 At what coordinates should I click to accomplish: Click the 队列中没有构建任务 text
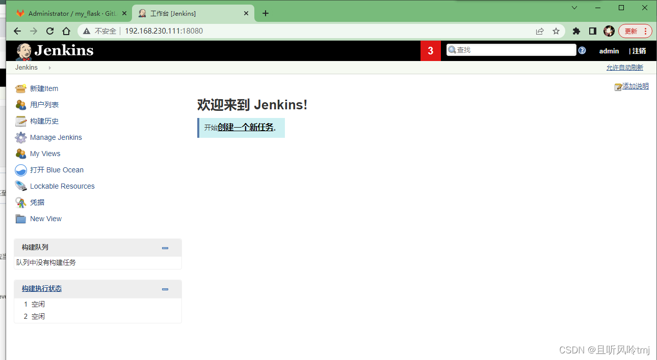[x=46, y=262]
